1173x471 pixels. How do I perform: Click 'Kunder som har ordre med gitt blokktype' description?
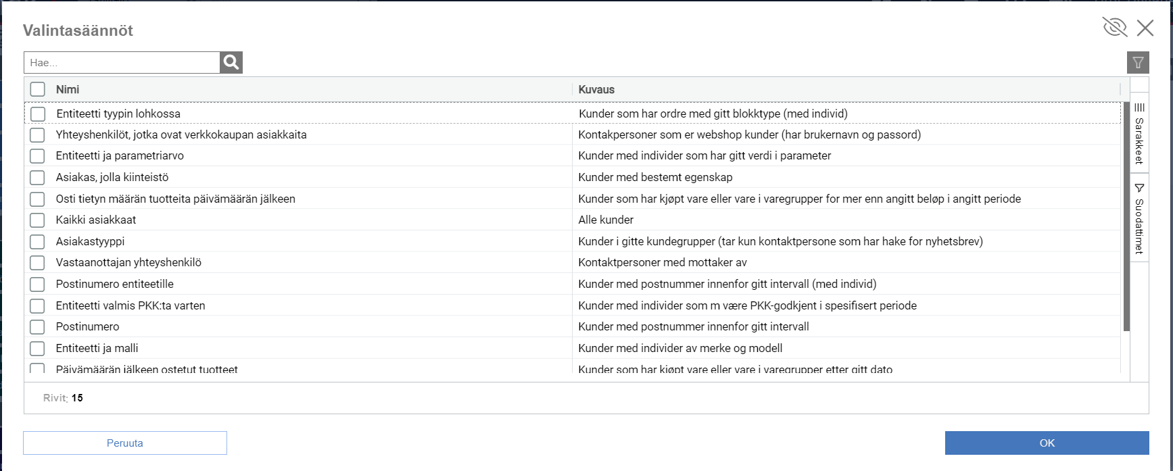(x=713, y=114)
